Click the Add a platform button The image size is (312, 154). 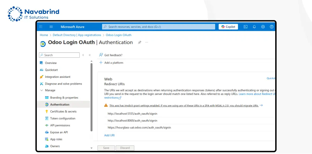pos(111,63)
